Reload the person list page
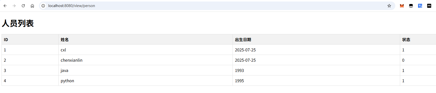Viewport: 436px width, 93px height. click(x=23, y=6)
